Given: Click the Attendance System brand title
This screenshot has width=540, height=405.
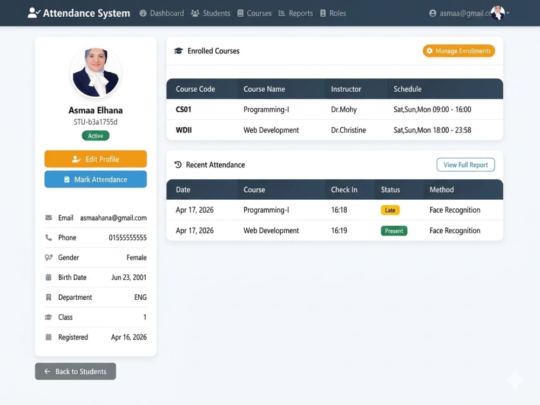Looking at the screenshot, I should 86,13.
